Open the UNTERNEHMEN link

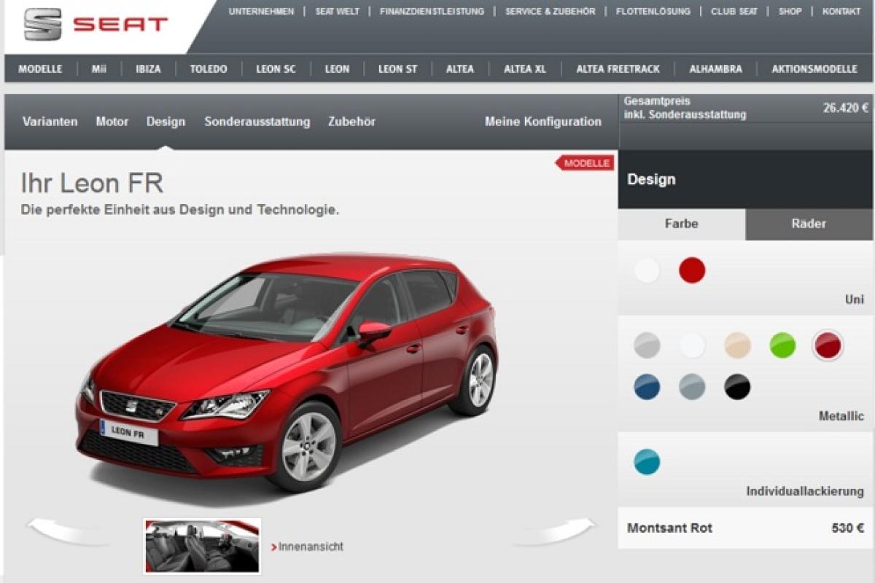click(261, 12)
